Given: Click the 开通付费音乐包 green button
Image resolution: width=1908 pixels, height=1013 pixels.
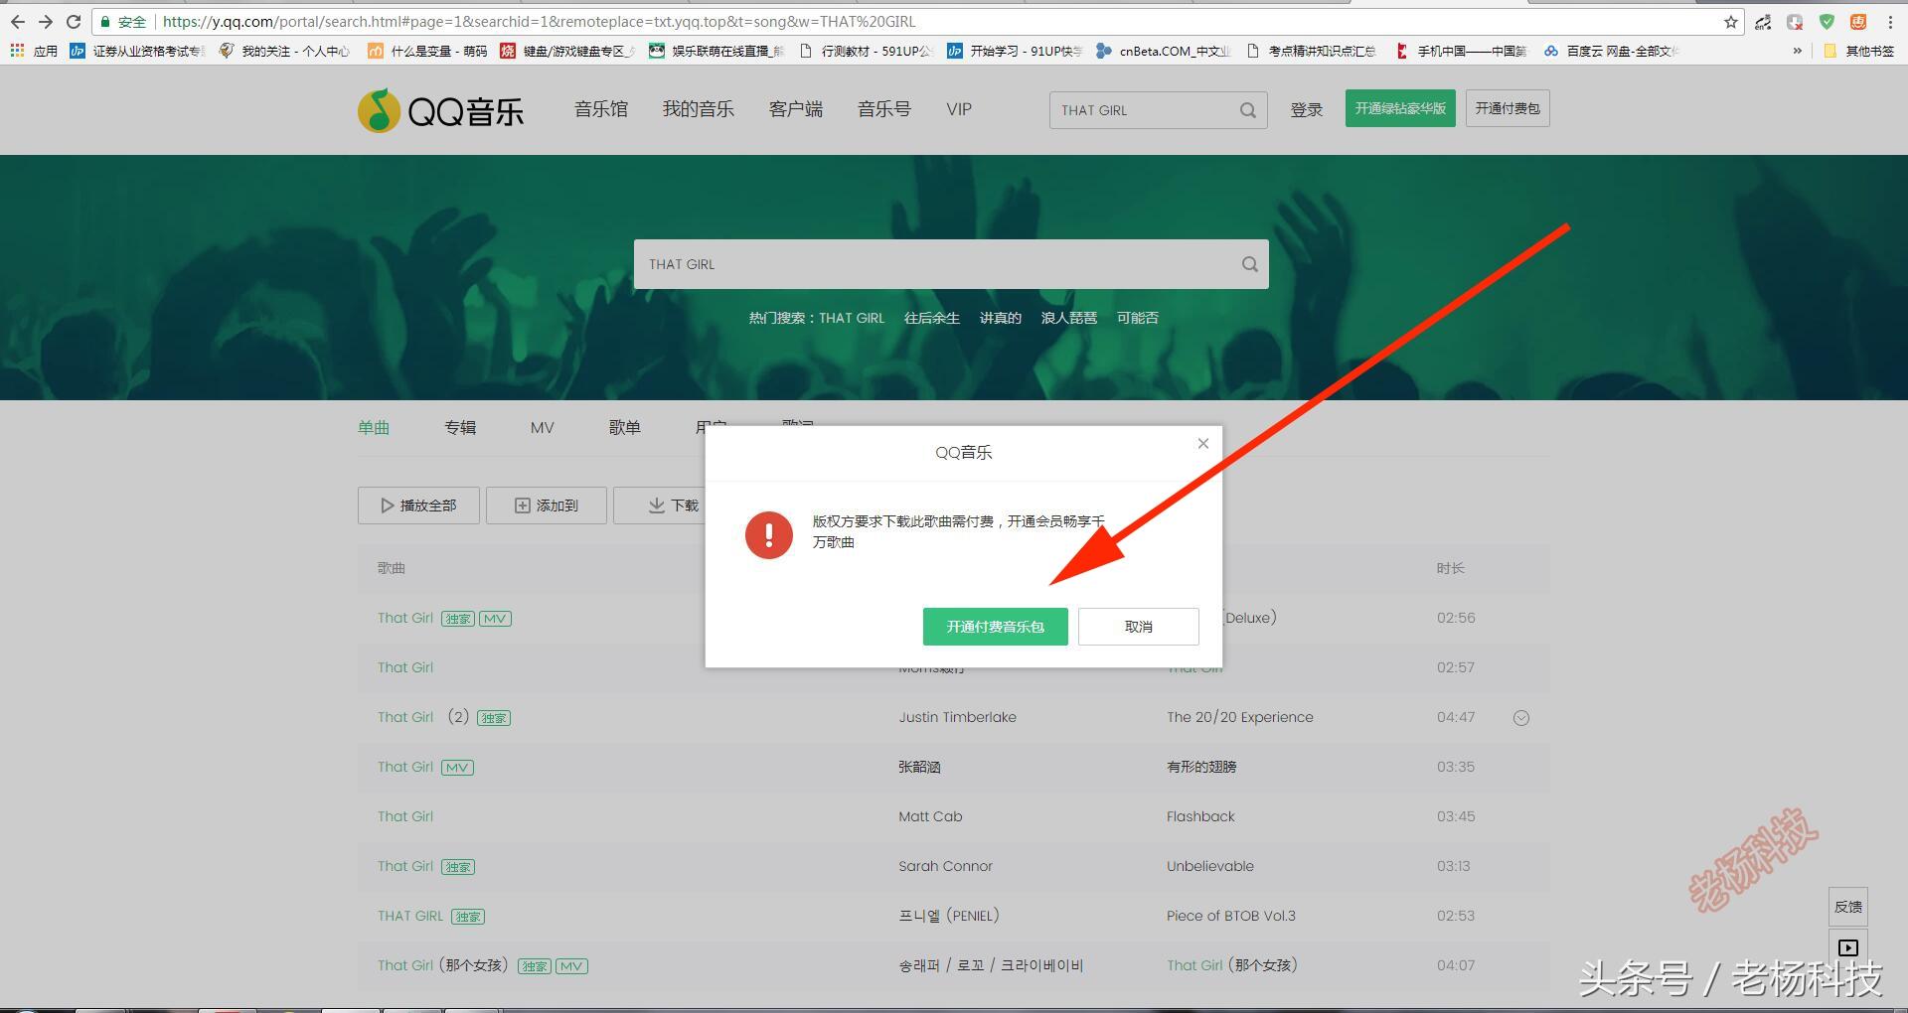Looking at the screenshot, I should (995, 626).
